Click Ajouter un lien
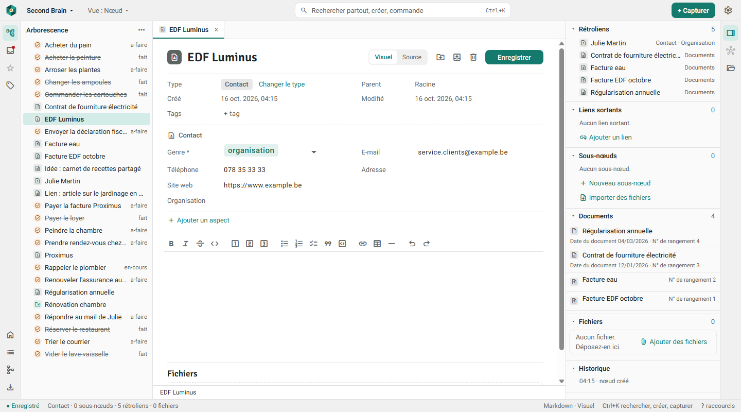Screen dimensions: 741x412 [x=606, y=138]
